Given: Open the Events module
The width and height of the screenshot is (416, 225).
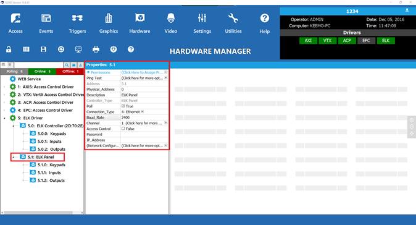Looking at the screenshot, I should [46, 23].
